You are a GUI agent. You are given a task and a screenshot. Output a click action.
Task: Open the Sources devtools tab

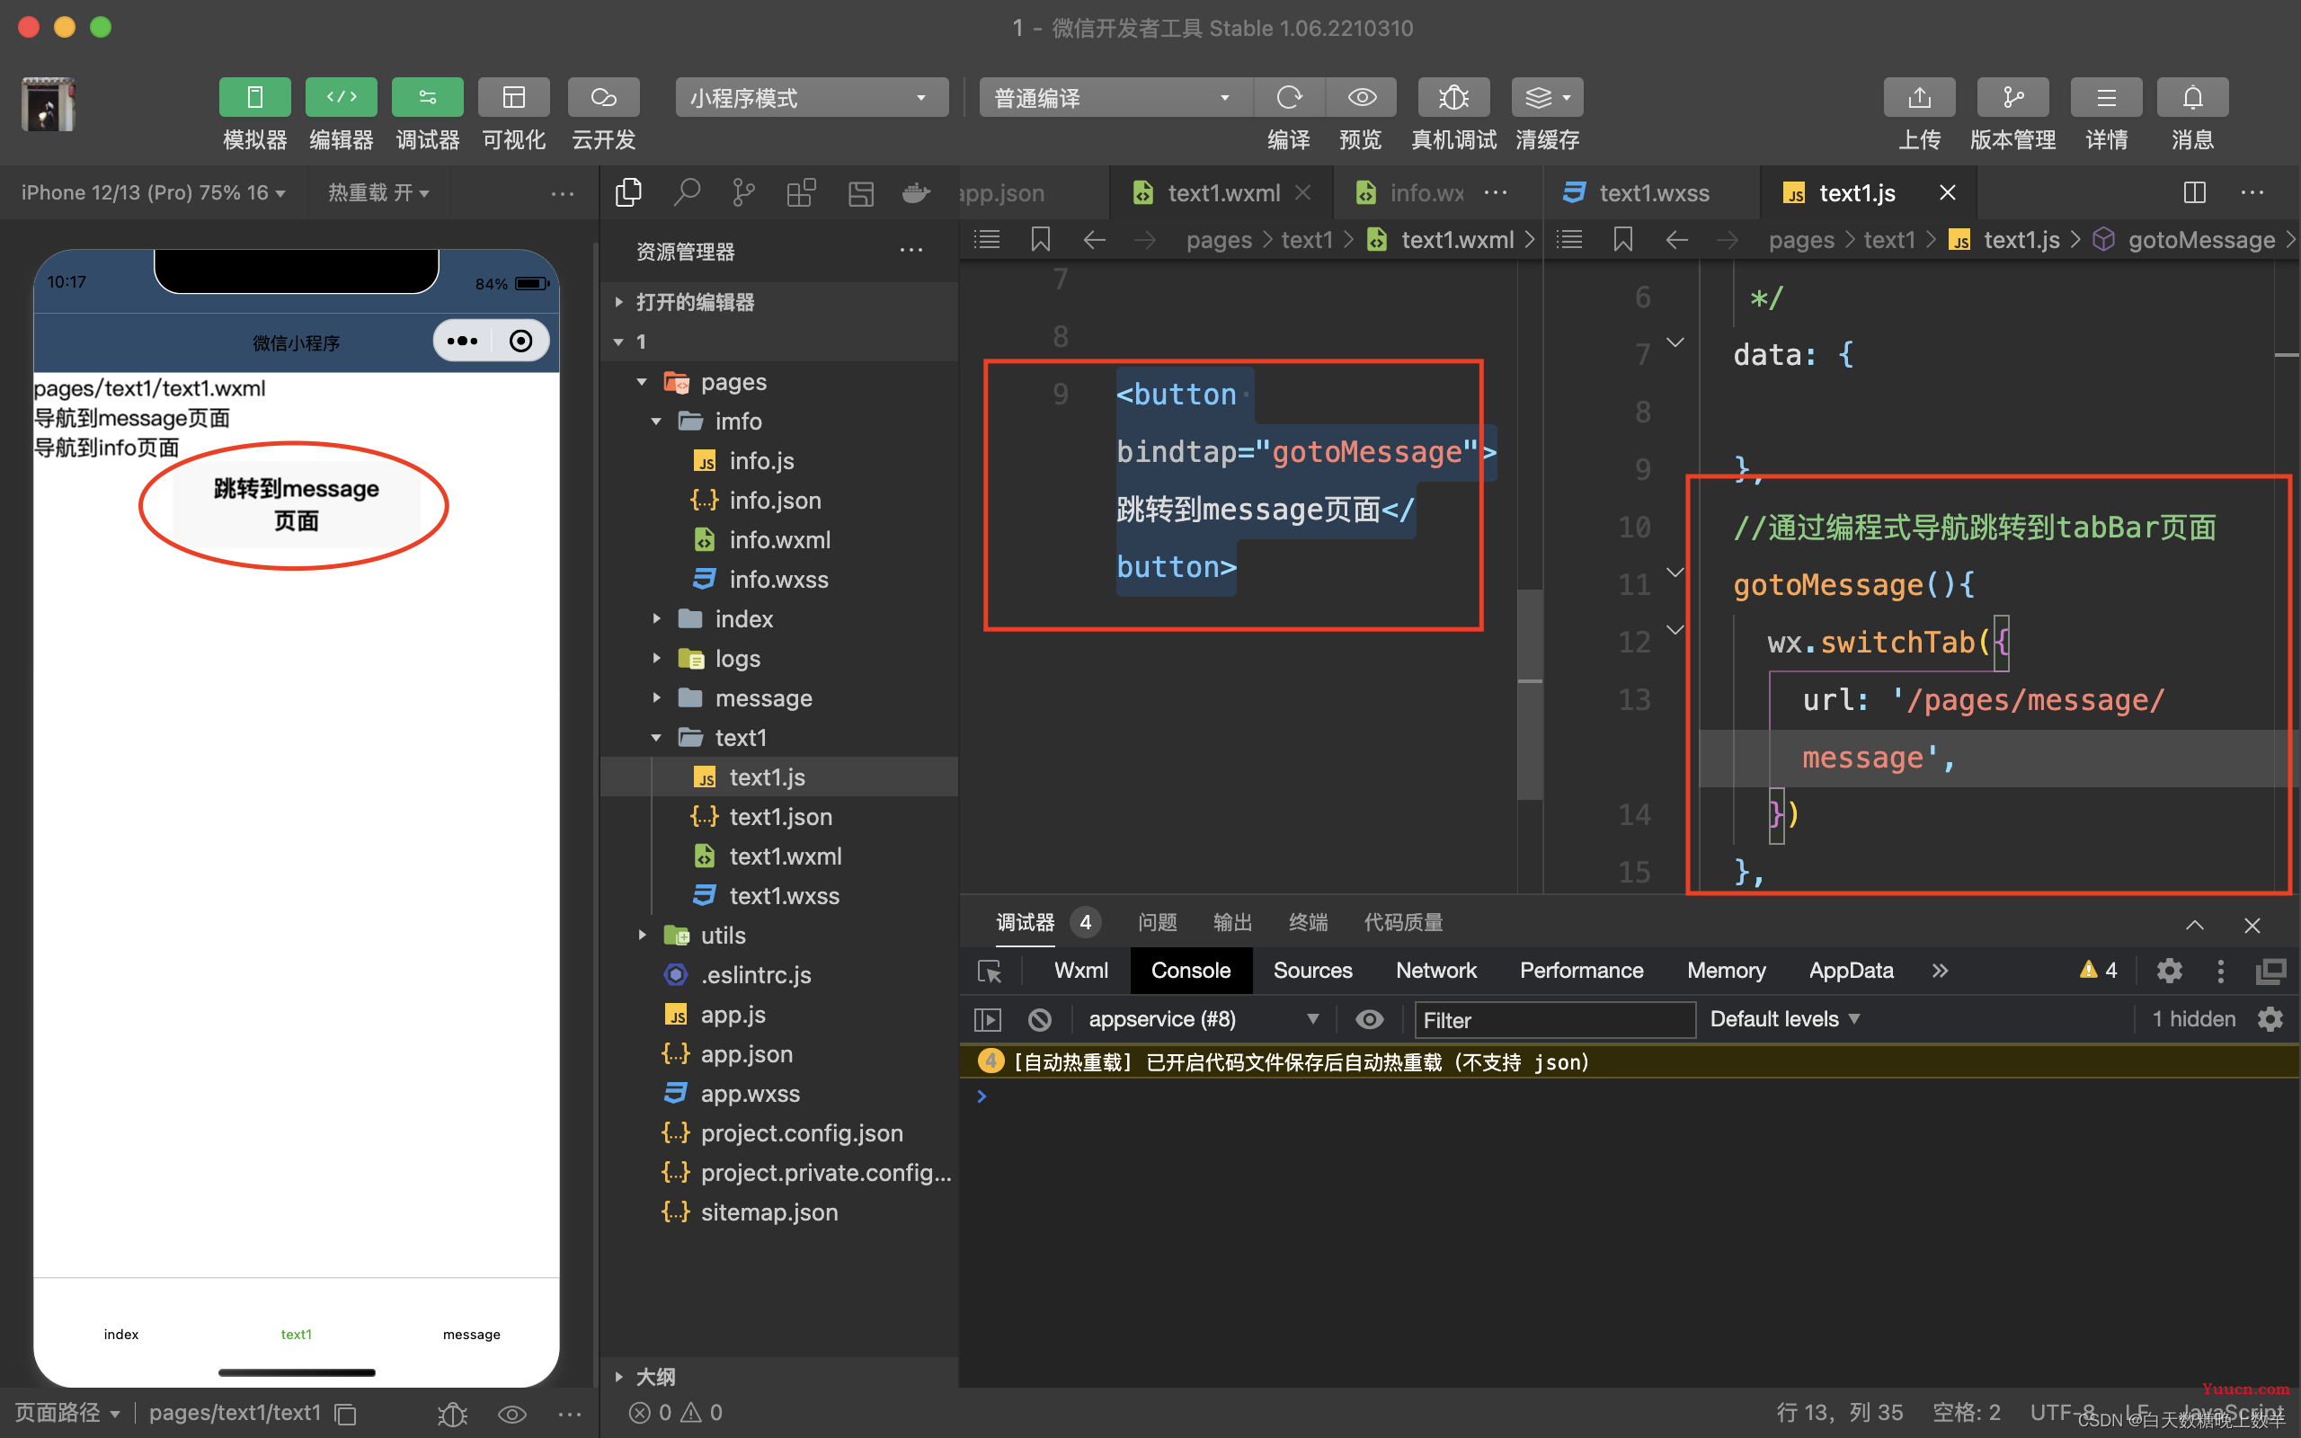click(x=1312, y=970)
